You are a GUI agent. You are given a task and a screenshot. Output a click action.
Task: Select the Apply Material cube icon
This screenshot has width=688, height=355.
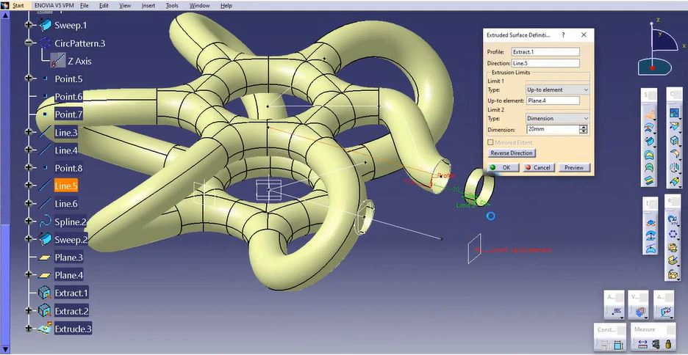(x=640, y=312)
